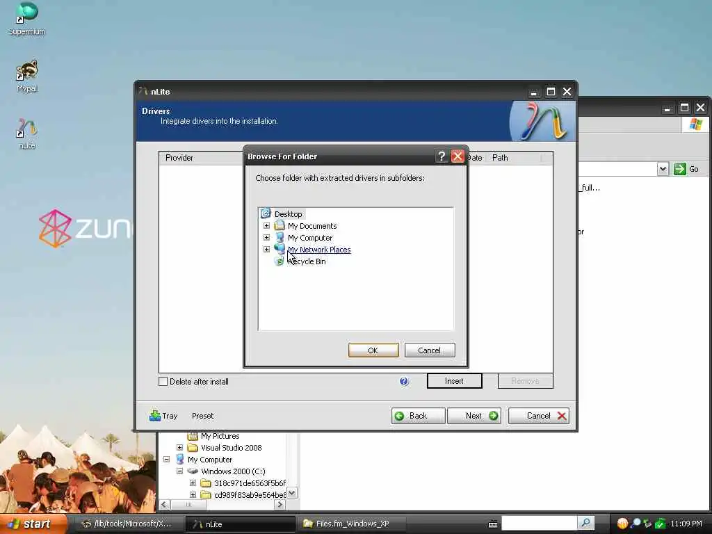Screen dimensions: 712x534
Task: Expand My Documents node in Browse dialog
Action: coord(266,226)
